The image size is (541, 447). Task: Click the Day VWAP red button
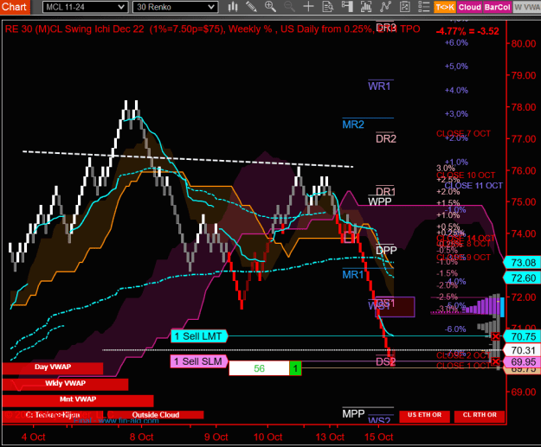53,367
